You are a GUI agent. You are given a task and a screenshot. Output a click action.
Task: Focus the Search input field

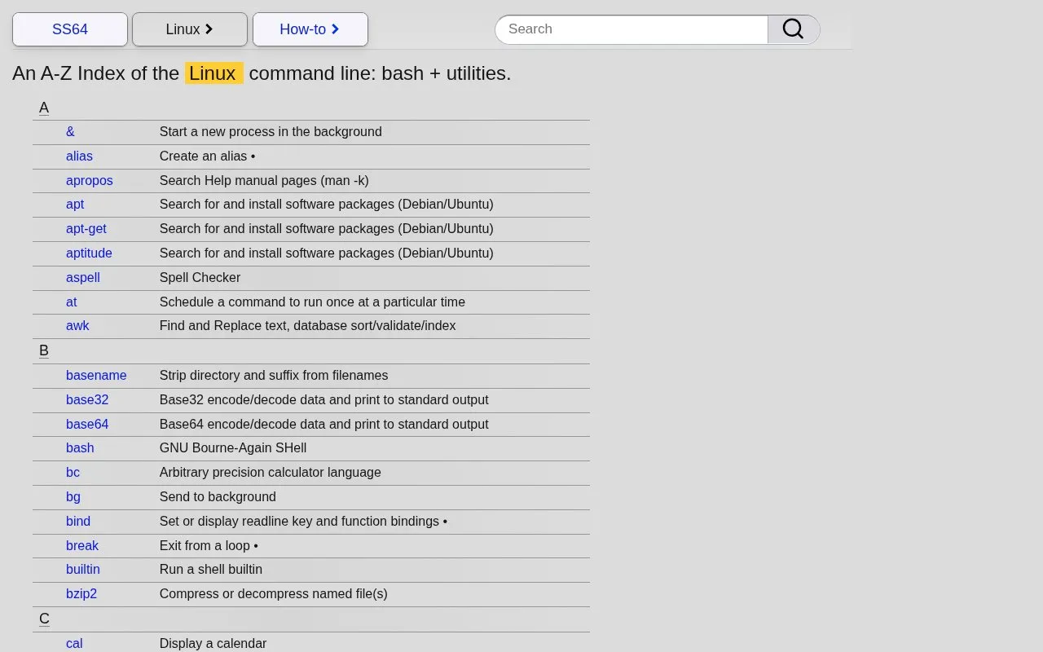pyautogui.click(x=632, y=29)
